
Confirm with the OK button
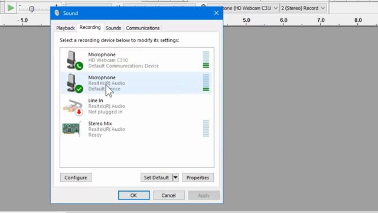134,195
